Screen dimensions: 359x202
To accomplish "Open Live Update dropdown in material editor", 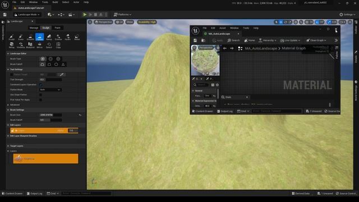I will pyautogui.click(x=290, y=40).
